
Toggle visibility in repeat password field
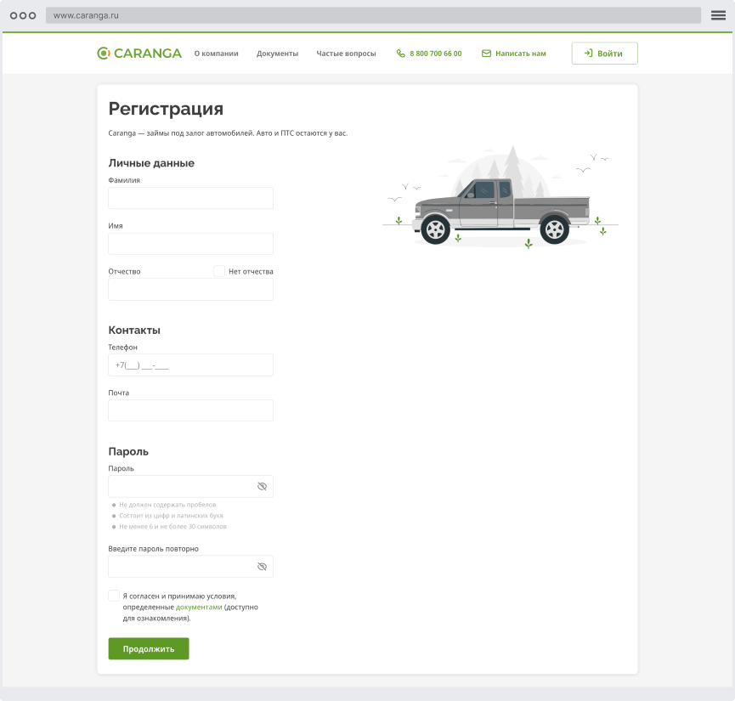(x=262, y=567)
